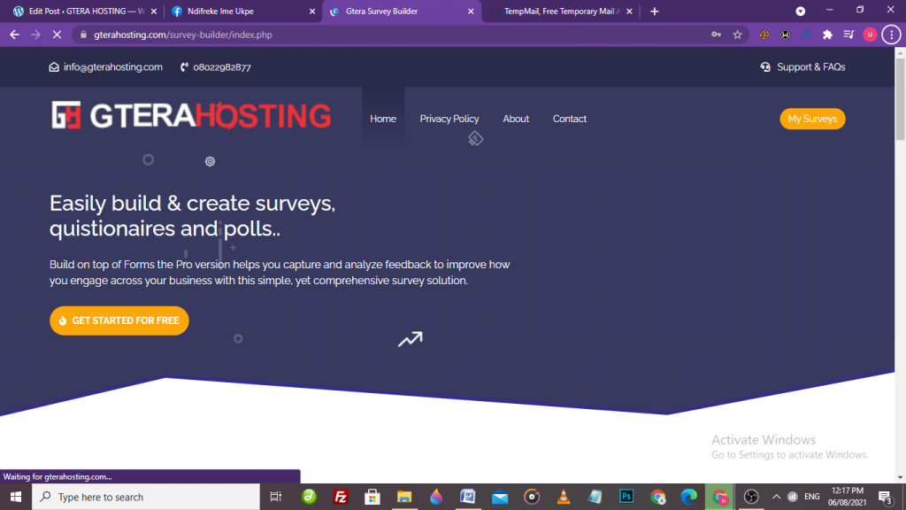Viewport: 906px width, 510px height.
Task: Click the tab search dropdown circle
Action: point(800,11)
